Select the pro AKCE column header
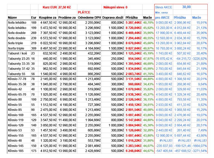The width and height of the screenshot is (214, 158). click(162, 18)
